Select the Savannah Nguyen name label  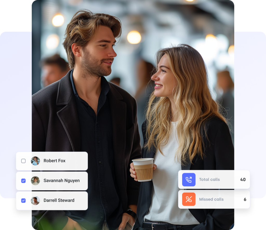pyautogui.click(x=62, y=181)
